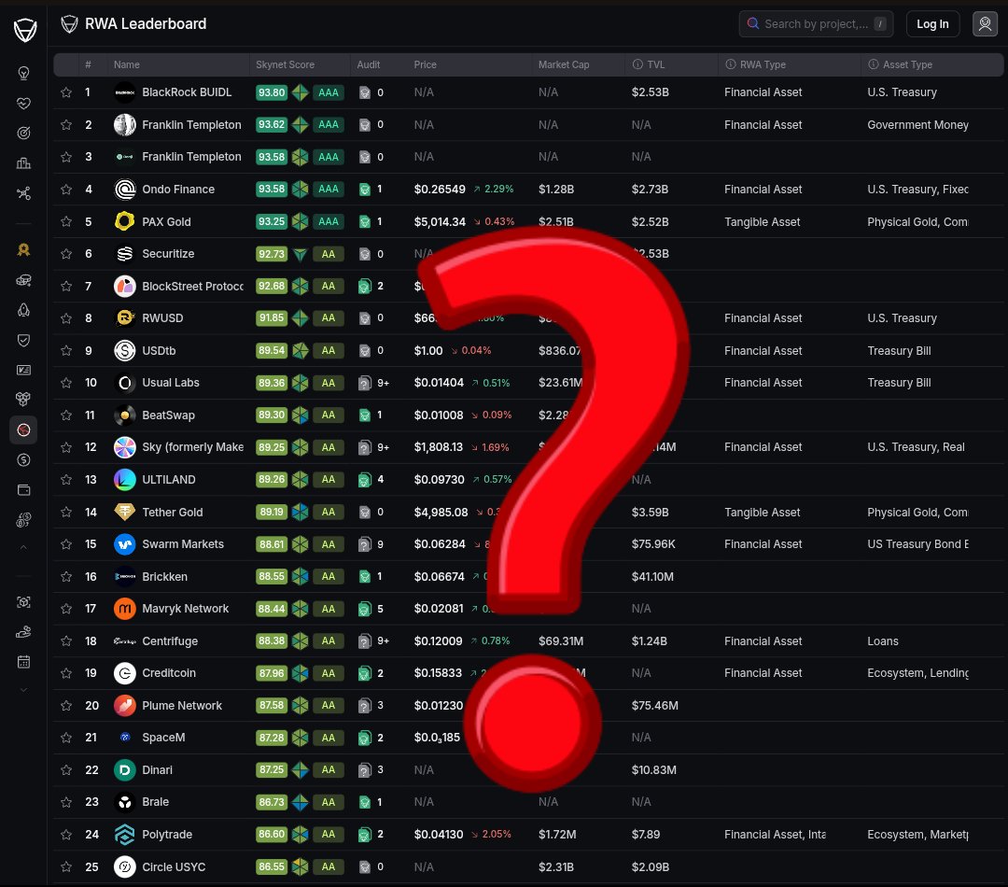Screen dimensions: 1008x887
Task: Favorite ULTILAND with its star
Action: (66, 479)
